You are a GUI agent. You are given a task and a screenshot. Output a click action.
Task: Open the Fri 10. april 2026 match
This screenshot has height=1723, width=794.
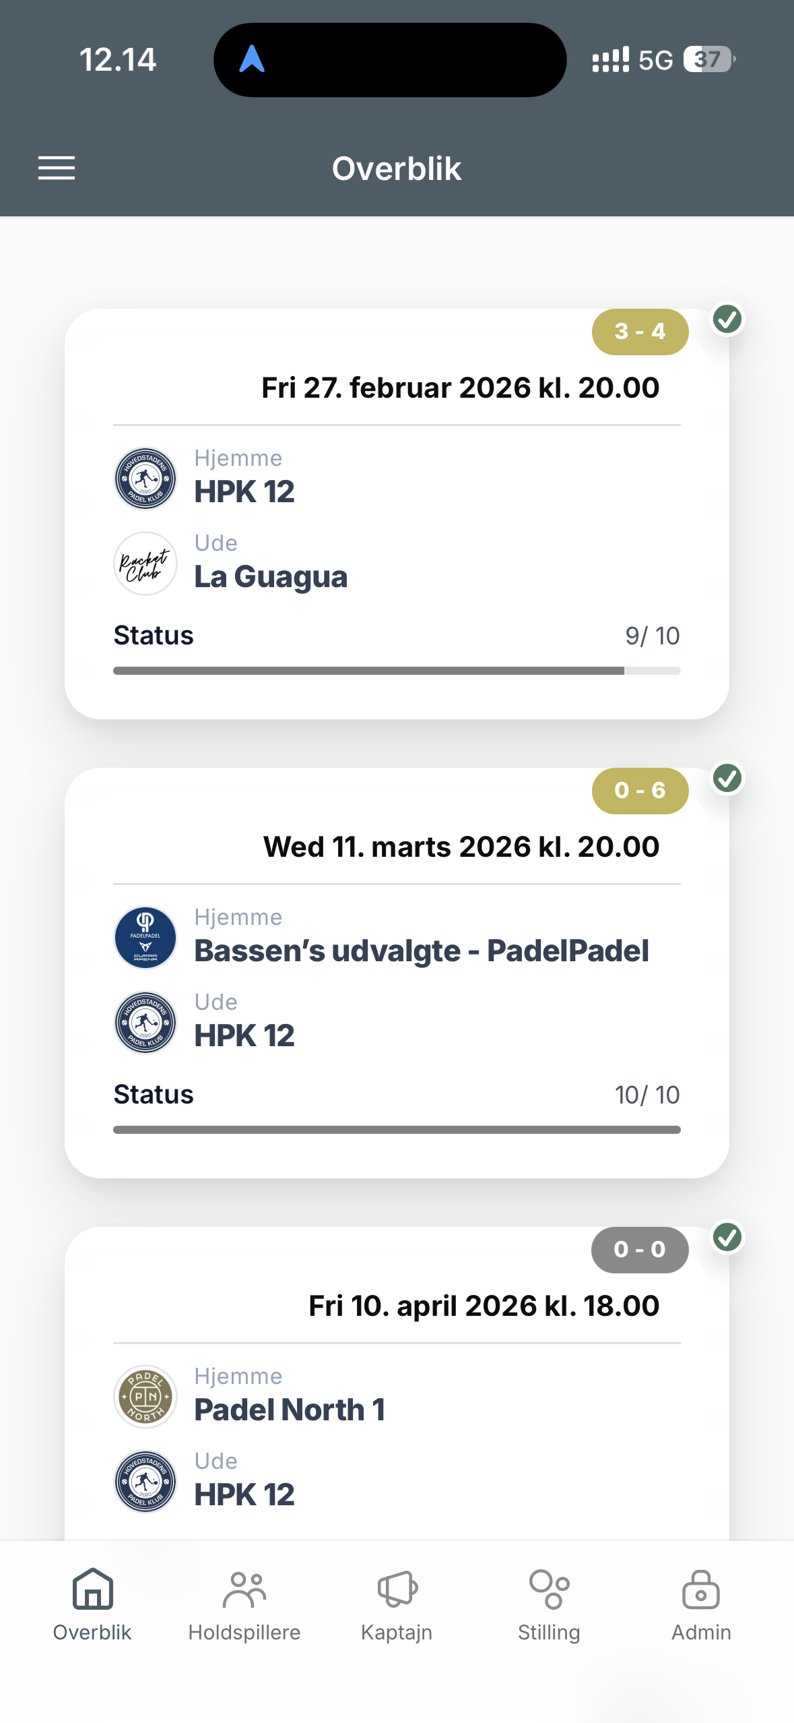[484, 1306]
